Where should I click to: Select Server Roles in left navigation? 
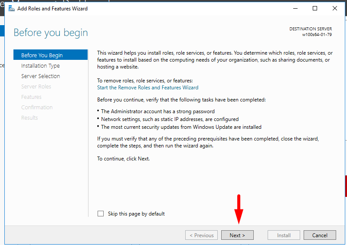click(36, 87)
